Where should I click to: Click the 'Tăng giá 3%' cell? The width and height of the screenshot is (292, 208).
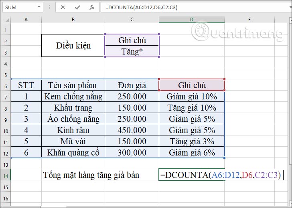pos(192,141)
